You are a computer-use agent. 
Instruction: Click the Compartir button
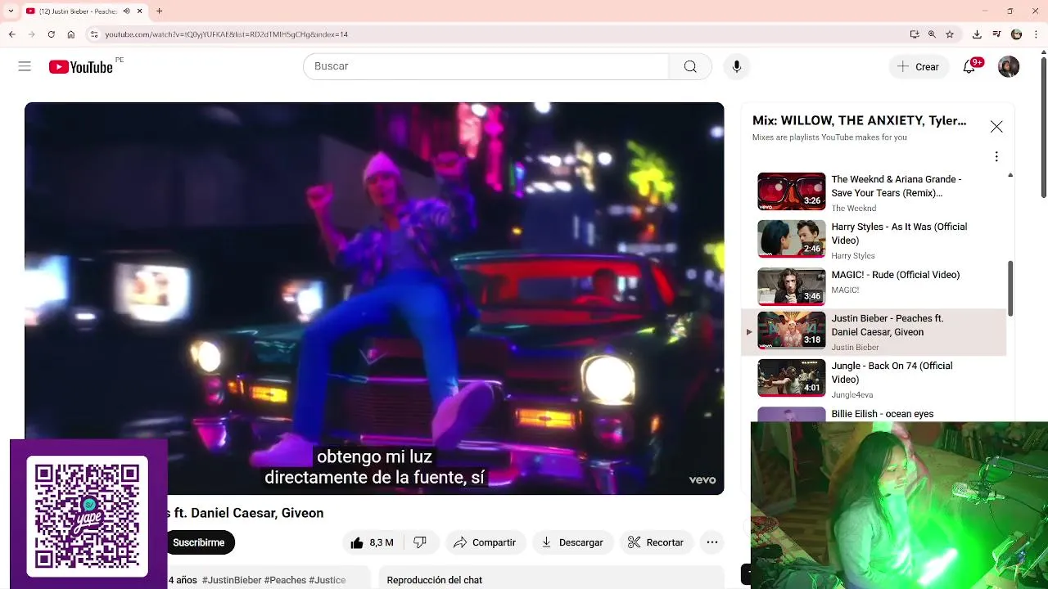[x=485, y=542]
